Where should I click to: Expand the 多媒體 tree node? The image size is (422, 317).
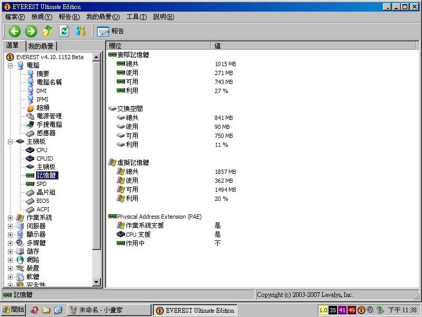point(10,243)
